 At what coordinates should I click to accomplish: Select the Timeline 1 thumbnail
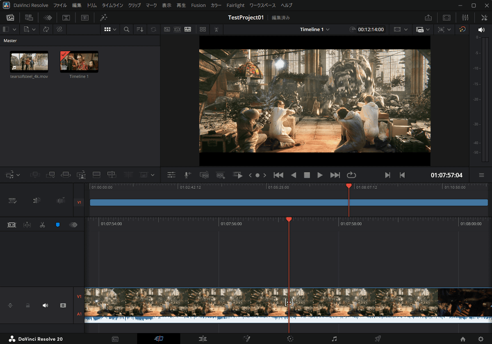79,62
